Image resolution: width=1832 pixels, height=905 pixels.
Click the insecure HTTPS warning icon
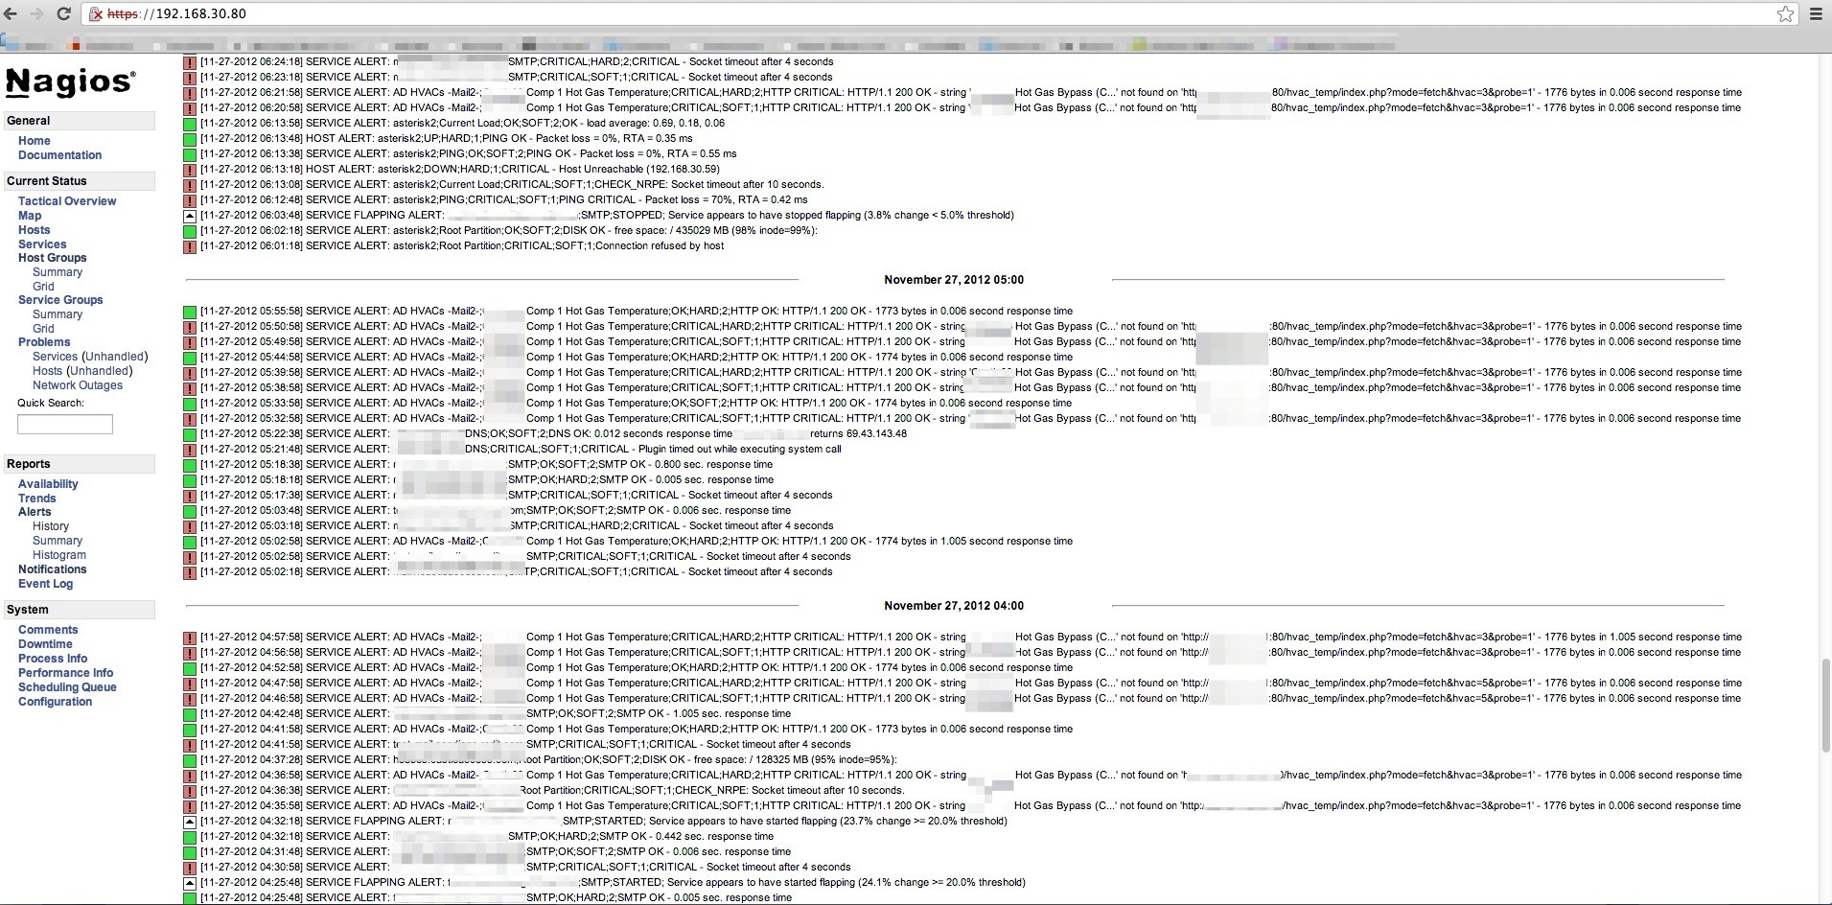[96, 14]
